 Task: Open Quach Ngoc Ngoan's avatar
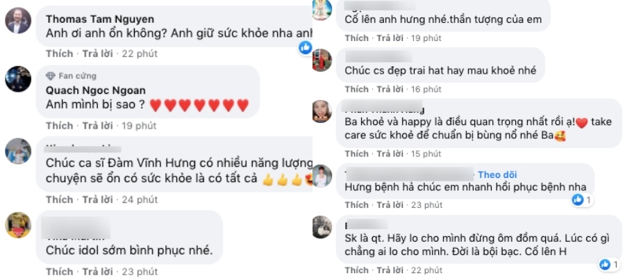point(18,79)
